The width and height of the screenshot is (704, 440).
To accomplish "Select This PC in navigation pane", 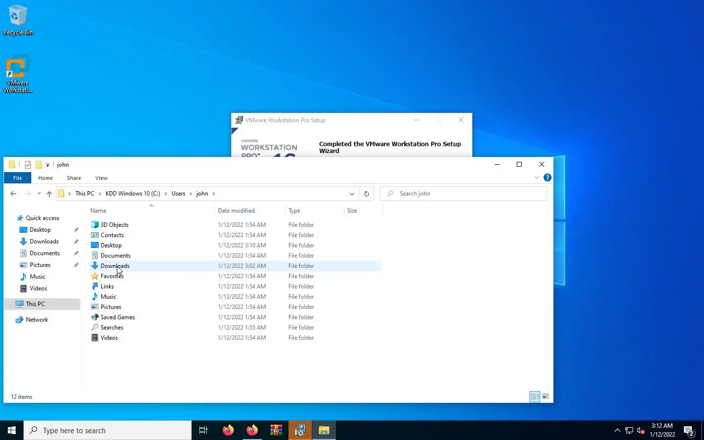I will pyautogui.click(x=42, y=304).
